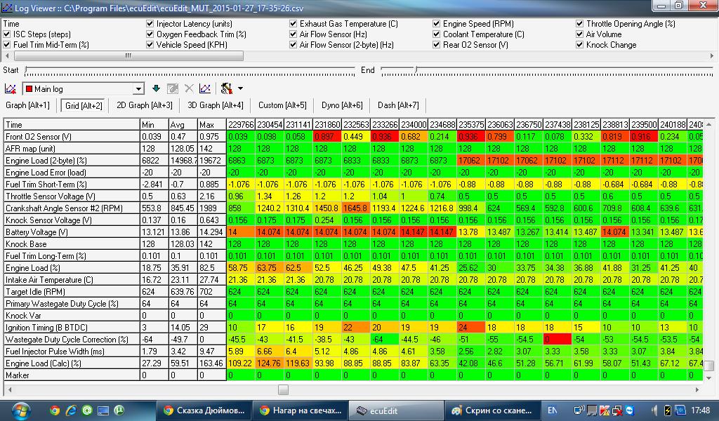The width and height of the screenshot is (719, 421).
Task: Click the End range slider handle
Action: point(416,70)
